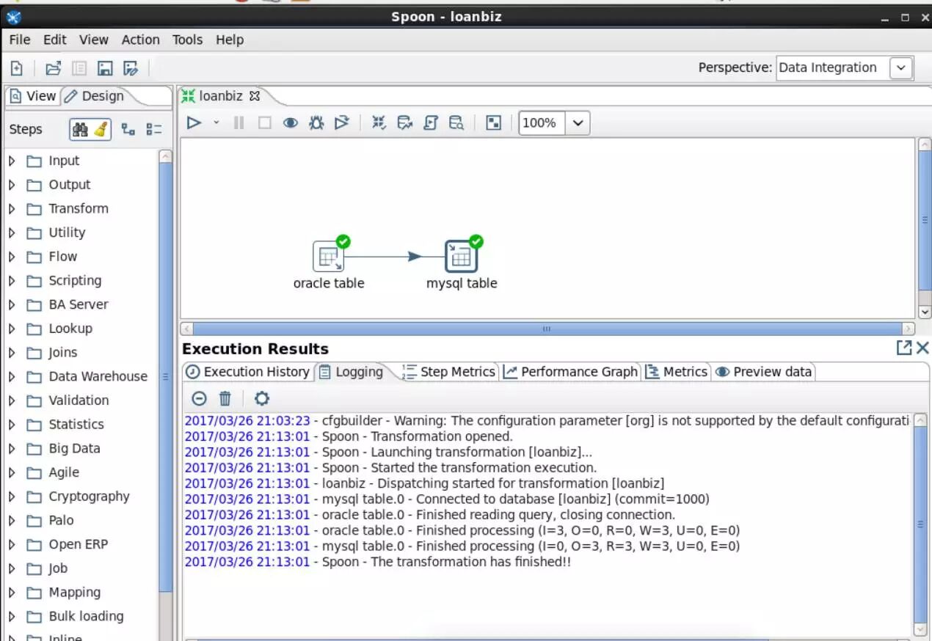Select the Joins folder
Screen dimensions: 932x641
point(62,353)
